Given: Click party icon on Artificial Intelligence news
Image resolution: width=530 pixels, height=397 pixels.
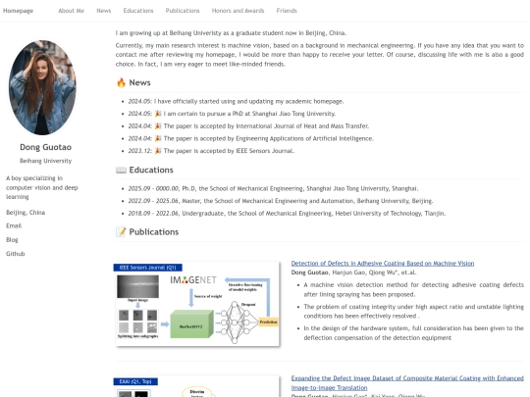Looking at the screenshot, I should pos(158,139).
